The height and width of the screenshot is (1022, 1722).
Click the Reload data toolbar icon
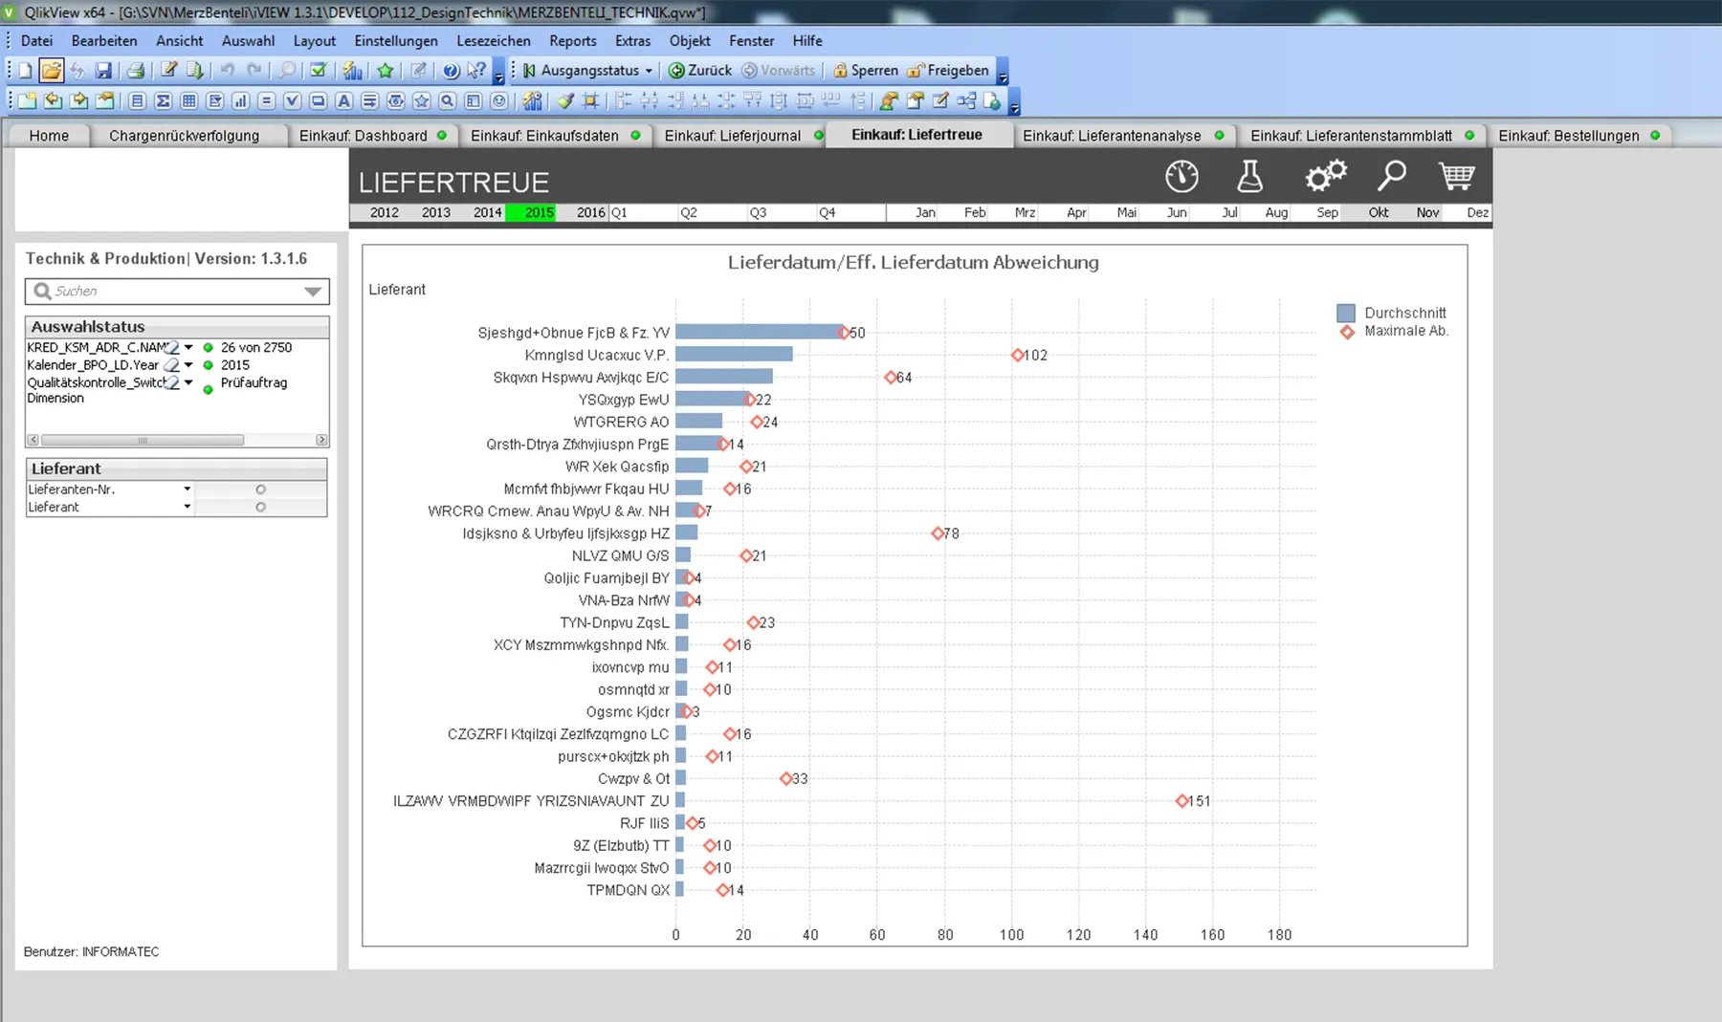[195, 71]
